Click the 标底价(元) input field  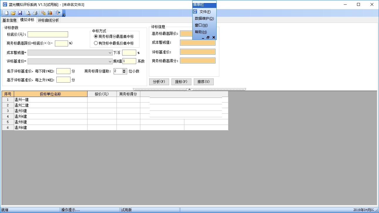pos(48,34)
